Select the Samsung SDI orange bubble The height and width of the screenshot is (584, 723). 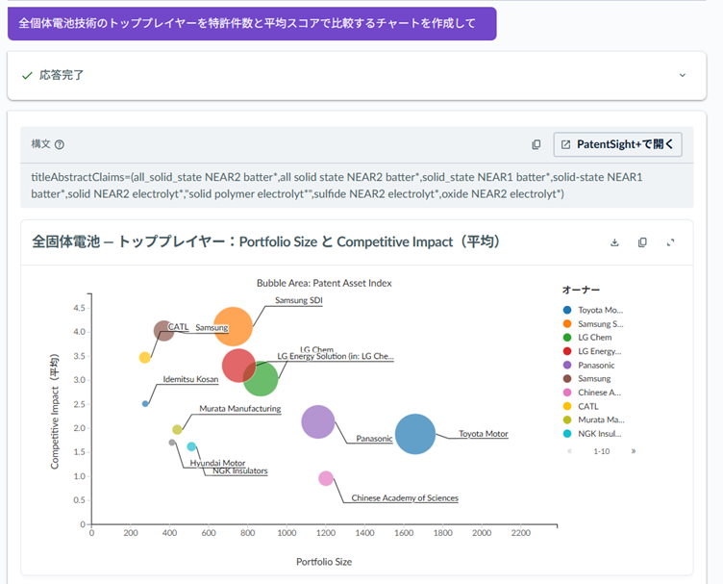(233, 326)
